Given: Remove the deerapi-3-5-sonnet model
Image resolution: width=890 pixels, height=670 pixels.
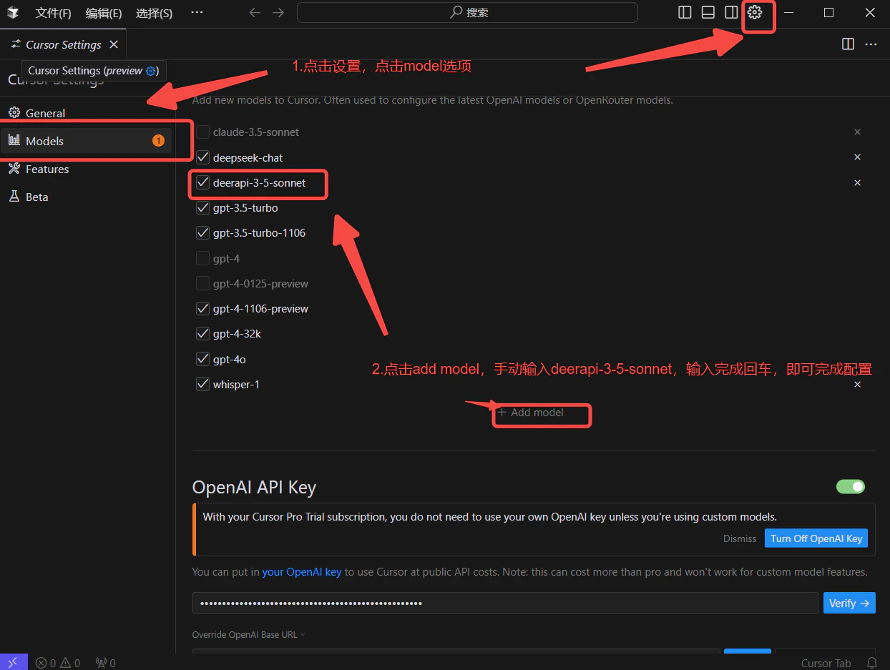Looking at the screenshot, I should coord(857,183).
